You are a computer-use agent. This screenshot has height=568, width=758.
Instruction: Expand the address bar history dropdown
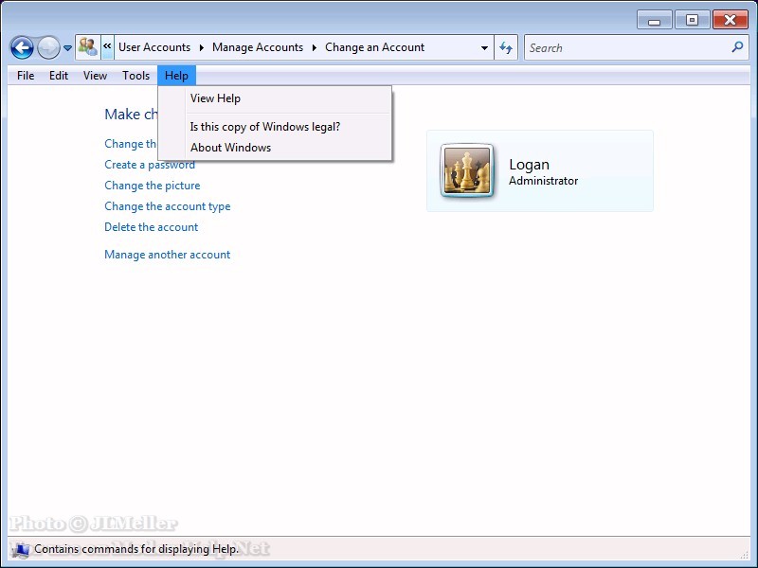pyautogui.click(x=484, y=47)
